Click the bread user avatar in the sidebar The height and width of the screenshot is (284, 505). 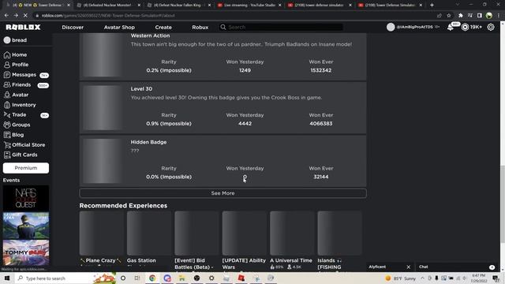point(7,40)
